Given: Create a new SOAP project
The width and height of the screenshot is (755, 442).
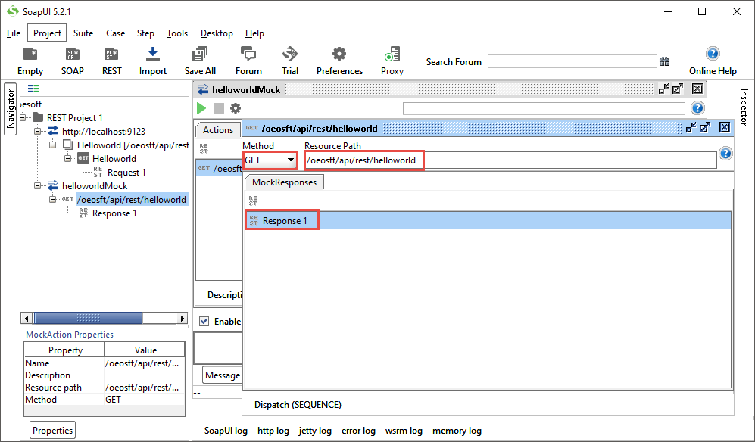Looking at the screenshot, I should coord(72,61).
